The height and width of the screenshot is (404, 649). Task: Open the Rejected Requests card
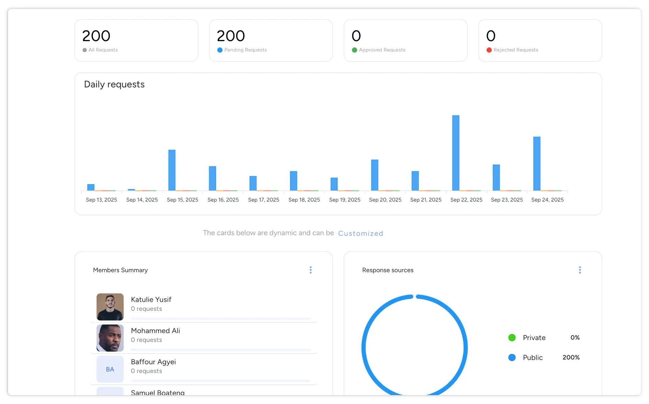pos(540,40)
